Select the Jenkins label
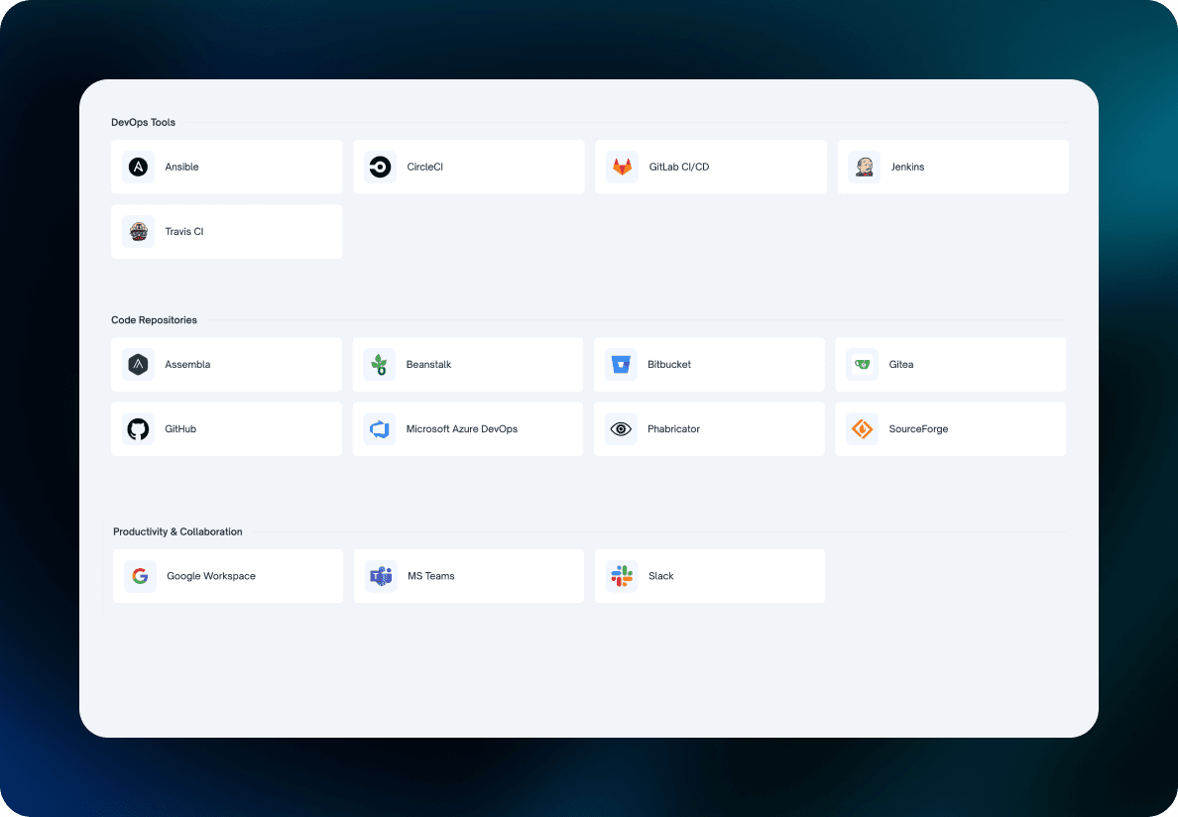This screenshot has height=817, width=1178. pyautogui.click(x=907, y=167)
